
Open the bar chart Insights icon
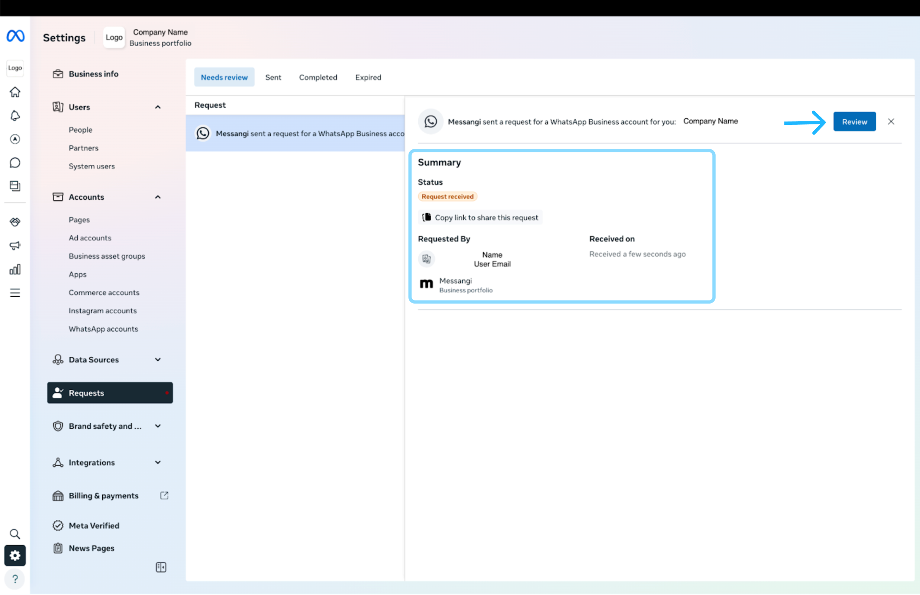click(x=15, y=269)
